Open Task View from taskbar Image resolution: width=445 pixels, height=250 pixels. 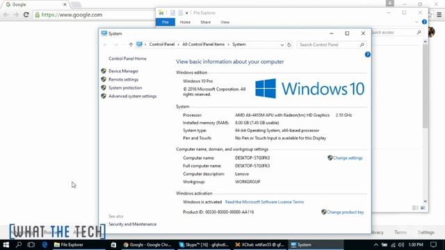coord(31,244)
